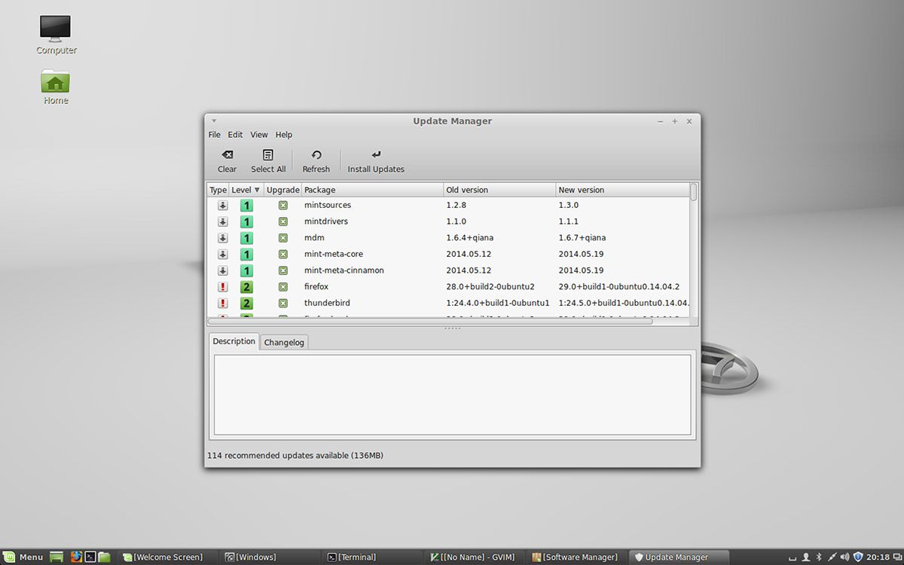Click the level 2 badge for thunderbird
This screenshot has width=904, height=565.
[x=246, y=304]
